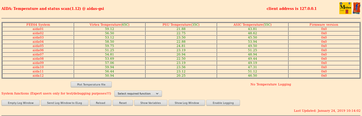This screenshot has width=362, height=116.
Task: Select the aida03 system name
Action: pos(38,37)
